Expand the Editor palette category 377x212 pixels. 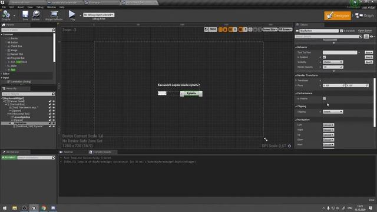(2, 74)
